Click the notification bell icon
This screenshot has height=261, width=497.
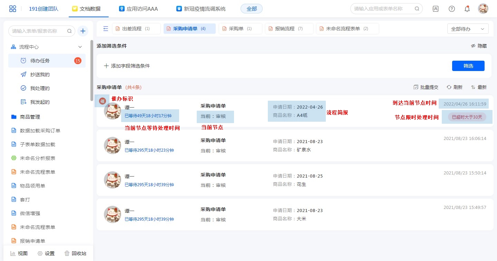(467, 9)
